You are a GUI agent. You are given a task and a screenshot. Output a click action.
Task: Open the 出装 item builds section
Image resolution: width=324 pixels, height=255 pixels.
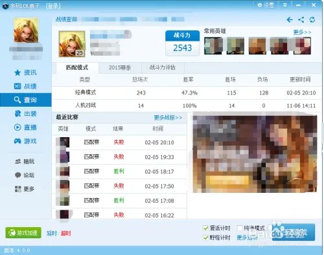25,114
